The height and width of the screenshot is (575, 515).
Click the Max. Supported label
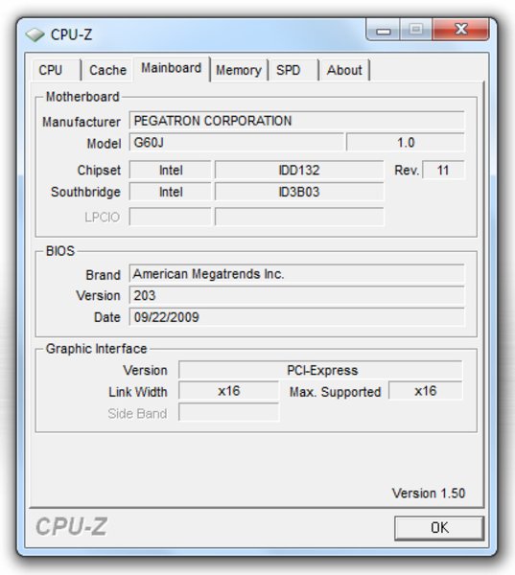pos(335,392)
